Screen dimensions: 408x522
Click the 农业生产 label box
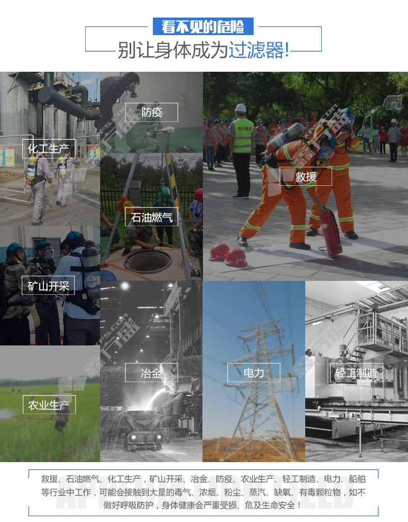click(x=49, y=404)
